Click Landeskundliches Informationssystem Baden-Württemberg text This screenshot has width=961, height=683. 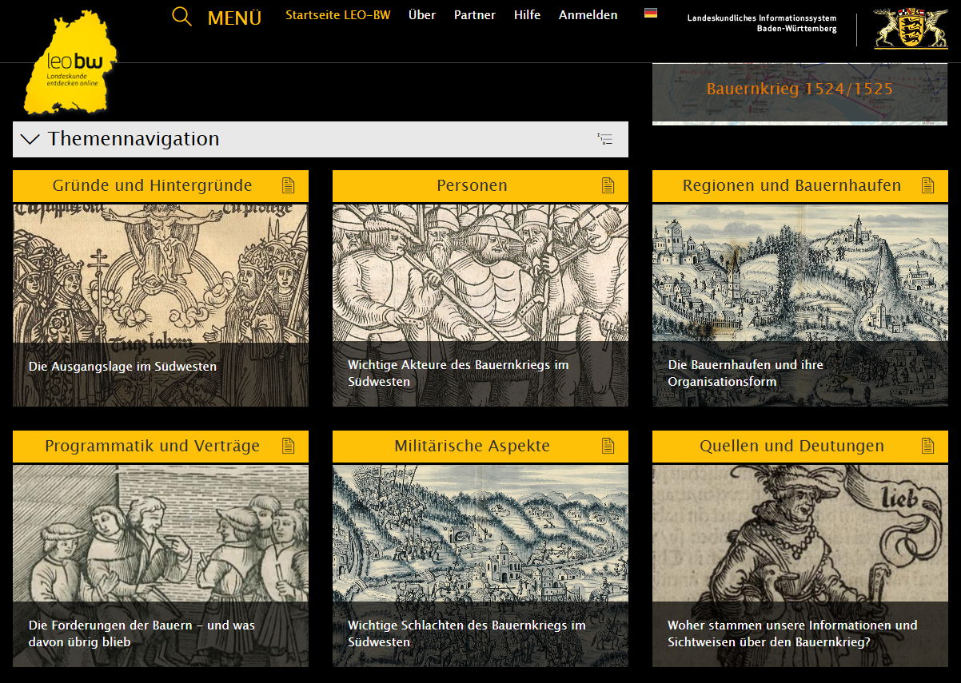[x=762, y=23]
